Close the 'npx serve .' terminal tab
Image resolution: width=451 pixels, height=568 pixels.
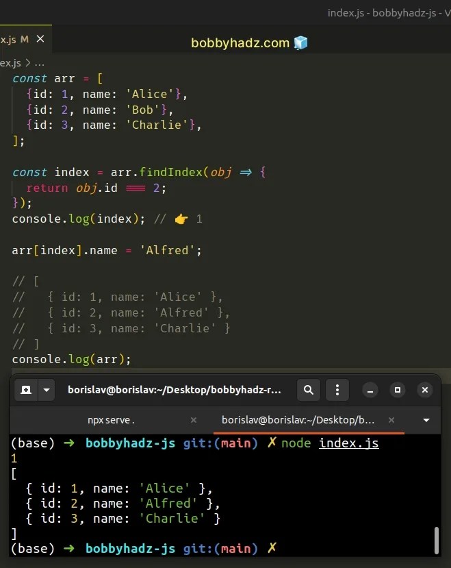[194, 420]
